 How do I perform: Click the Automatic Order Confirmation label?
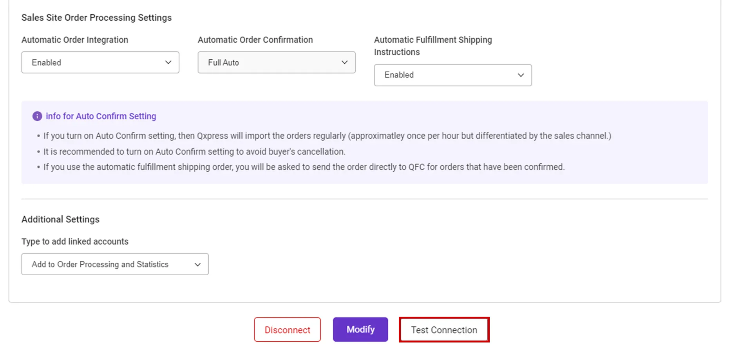pos(255,40)
